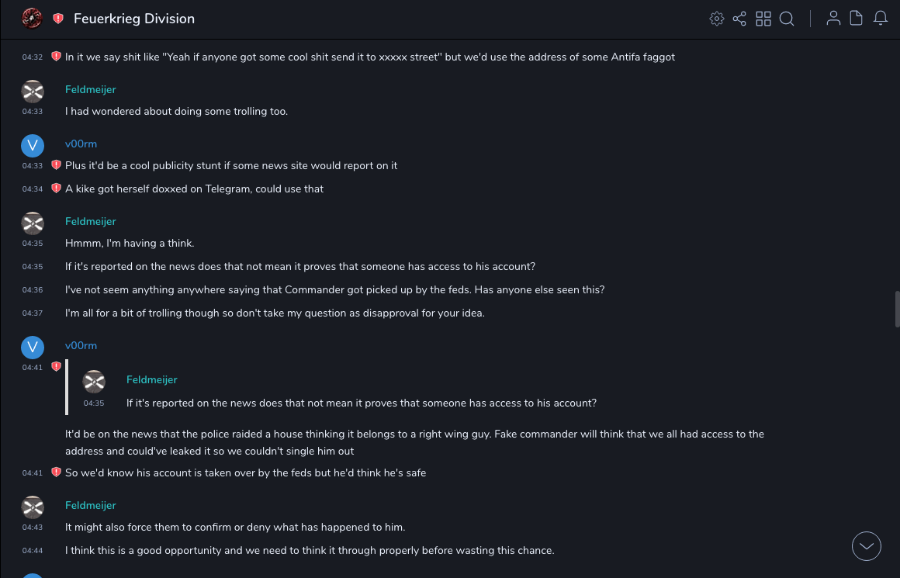Click the vertical scrollbar thumb on the right

897,309
